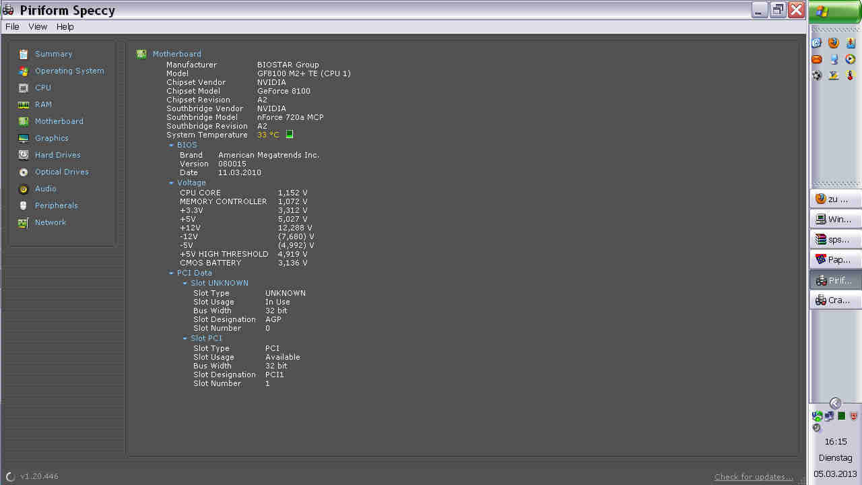Select the Network icon in sidebar
862x485 pixels.
coord(24,222)
